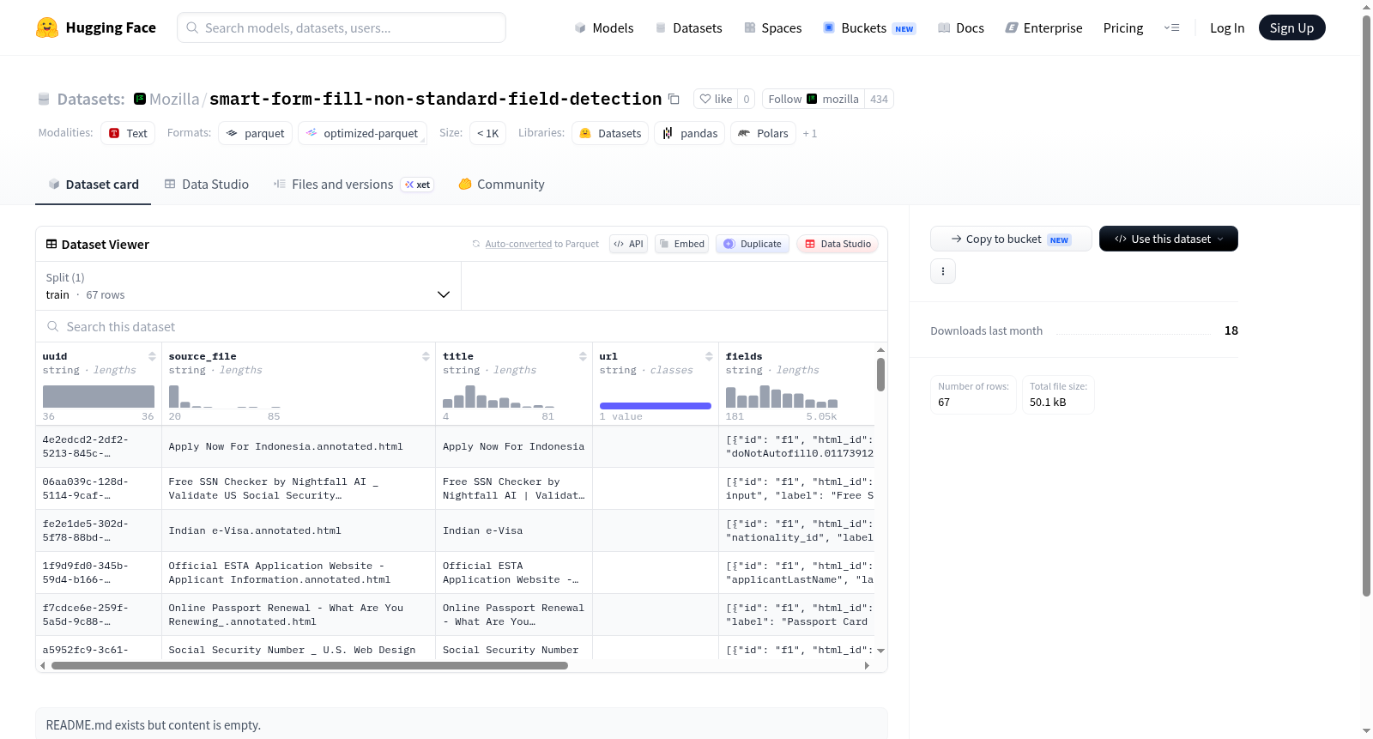The height and width of the screenshot is (739, 1373).
Task: Choose the pandas library tag
Action: [x=690, y=133]
